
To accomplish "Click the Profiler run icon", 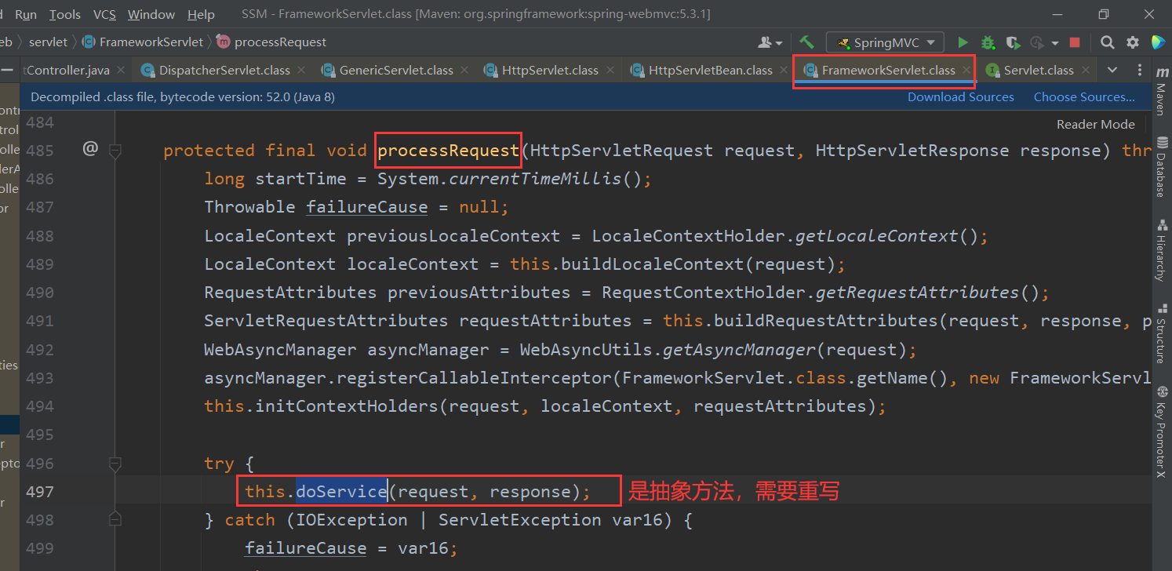I will tap(1037, 42).
